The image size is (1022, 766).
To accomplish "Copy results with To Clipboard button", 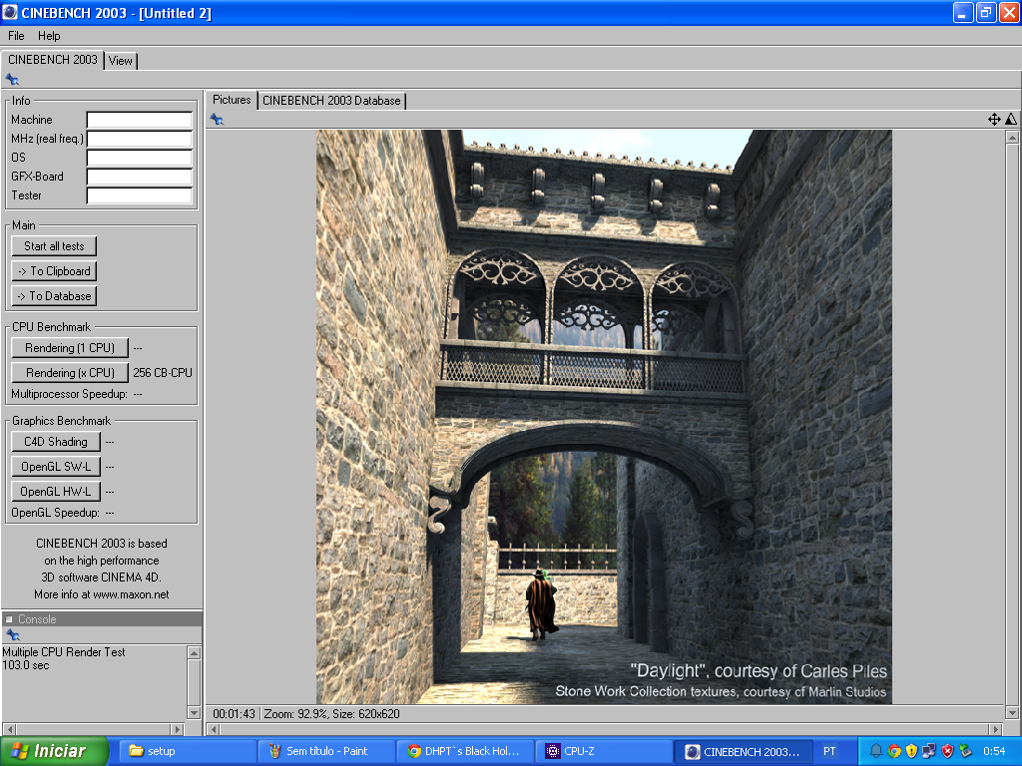I will [54, 271].
